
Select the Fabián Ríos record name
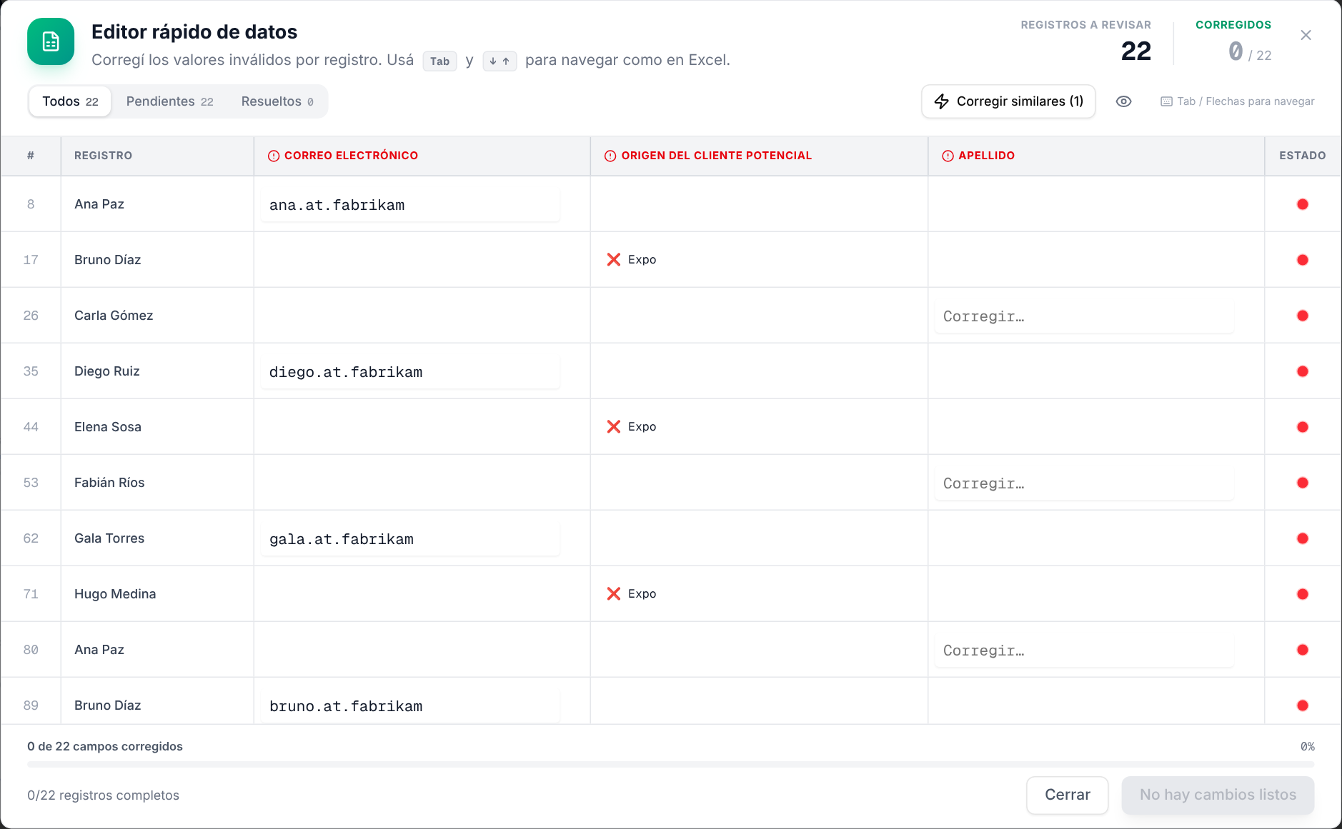pyautogui.click(x=109, y=483)
